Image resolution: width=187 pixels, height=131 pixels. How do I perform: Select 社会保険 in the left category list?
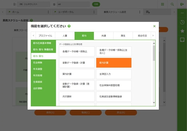[38, 62]
